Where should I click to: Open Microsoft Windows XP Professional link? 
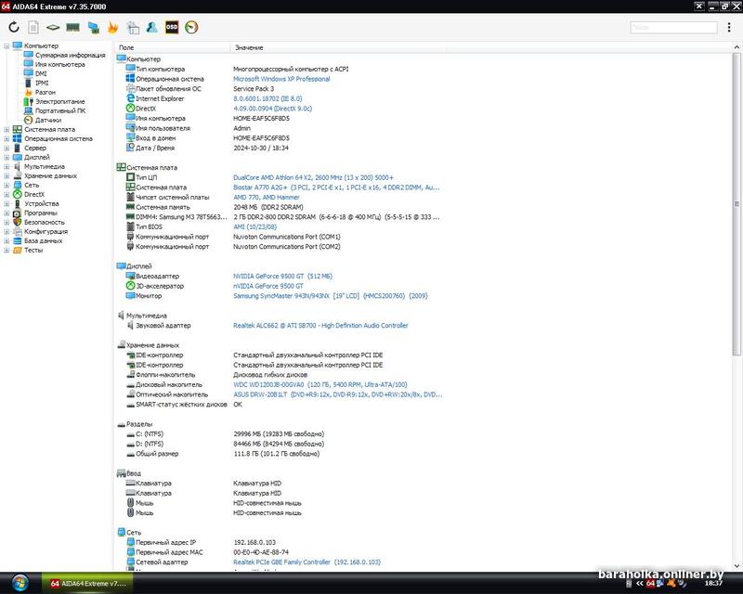pos(281,79)
